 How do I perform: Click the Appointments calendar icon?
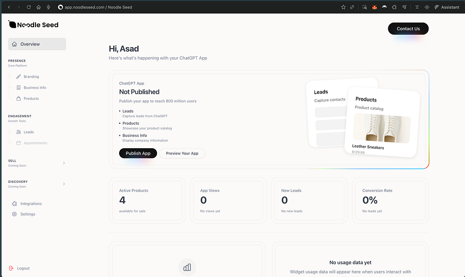[18, 143]
